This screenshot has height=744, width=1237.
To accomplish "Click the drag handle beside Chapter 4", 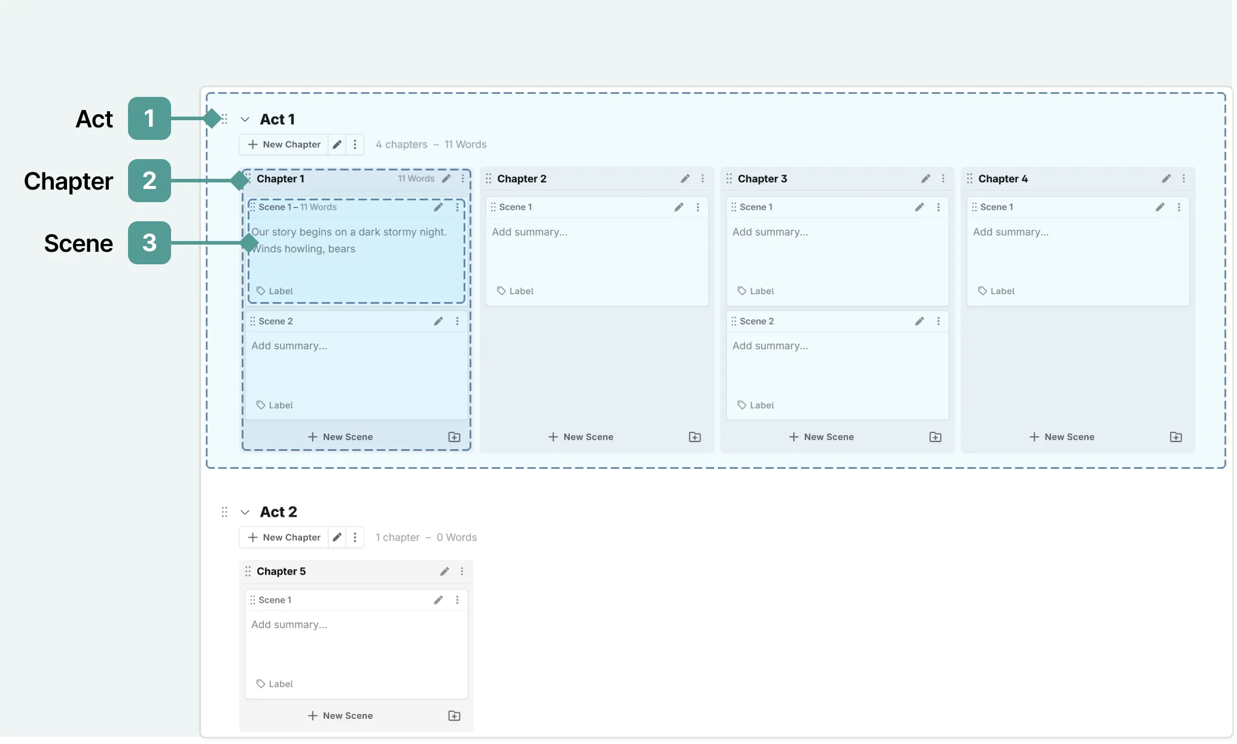I will click(970, 179).
